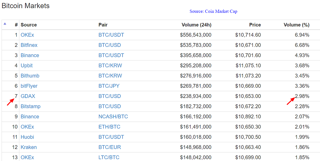Click the Bitstamp source link

click(31, 106)
